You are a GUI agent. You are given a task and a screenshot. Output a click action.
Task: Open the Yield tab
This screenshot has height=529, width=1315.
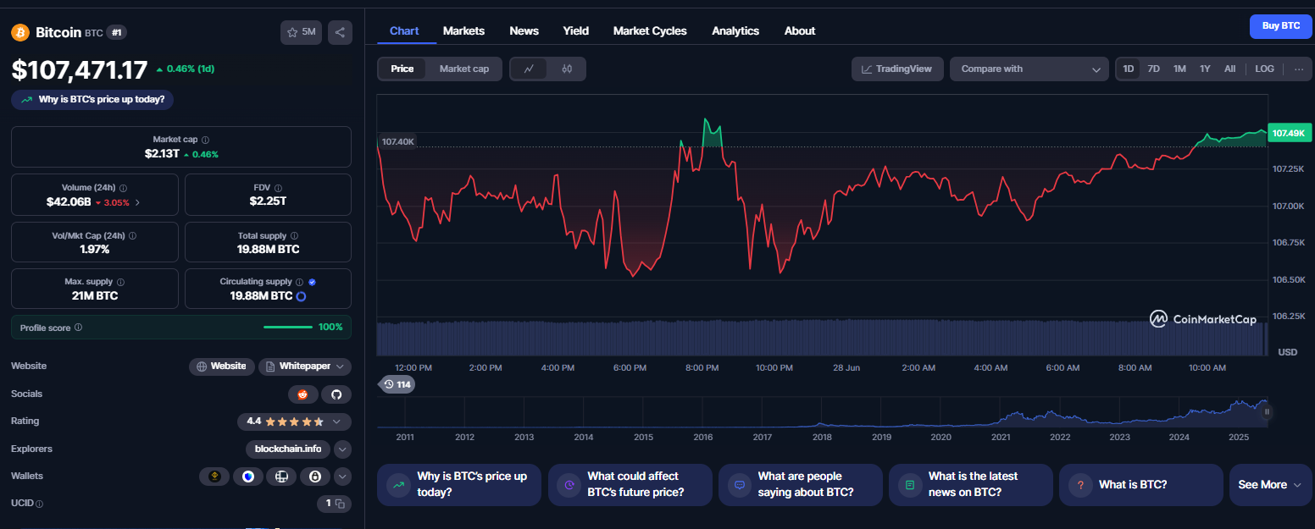click(576, 30)
